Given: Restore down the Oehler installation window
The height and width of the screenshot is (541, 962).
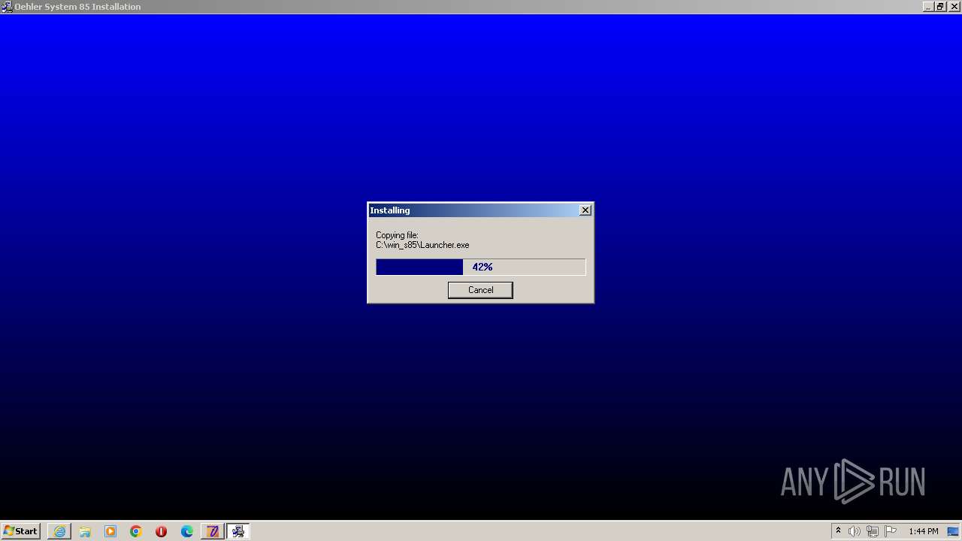Looking at the screenshot, I should click(x=940, y=7).
